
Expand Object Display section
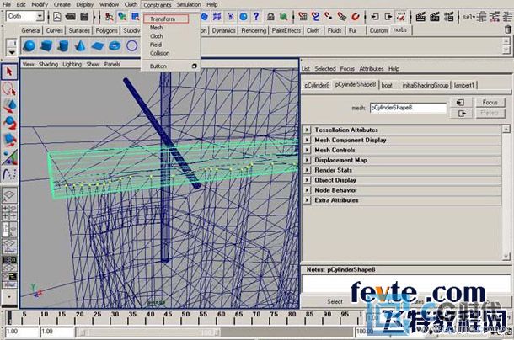[x=308, y=180]
